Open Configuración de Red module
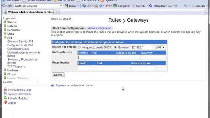This screenshot has height=118, width=210. pyautogui.click(x=20, y=45)
